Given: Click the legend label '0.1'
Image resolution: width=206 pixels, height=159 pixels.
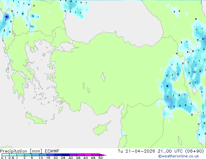Looking at the screenshot, I should pyautogui.click(x=4, y=158).
